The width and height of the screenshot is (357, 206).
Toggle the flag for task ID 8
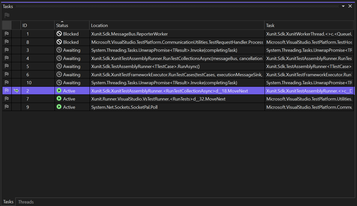click(x=7, y=42)
